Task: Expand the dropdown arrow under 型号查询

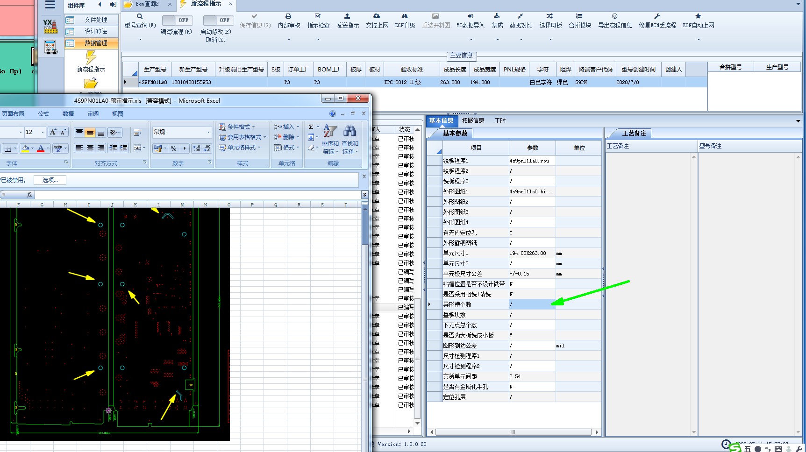Action: [x=140, y=39]
